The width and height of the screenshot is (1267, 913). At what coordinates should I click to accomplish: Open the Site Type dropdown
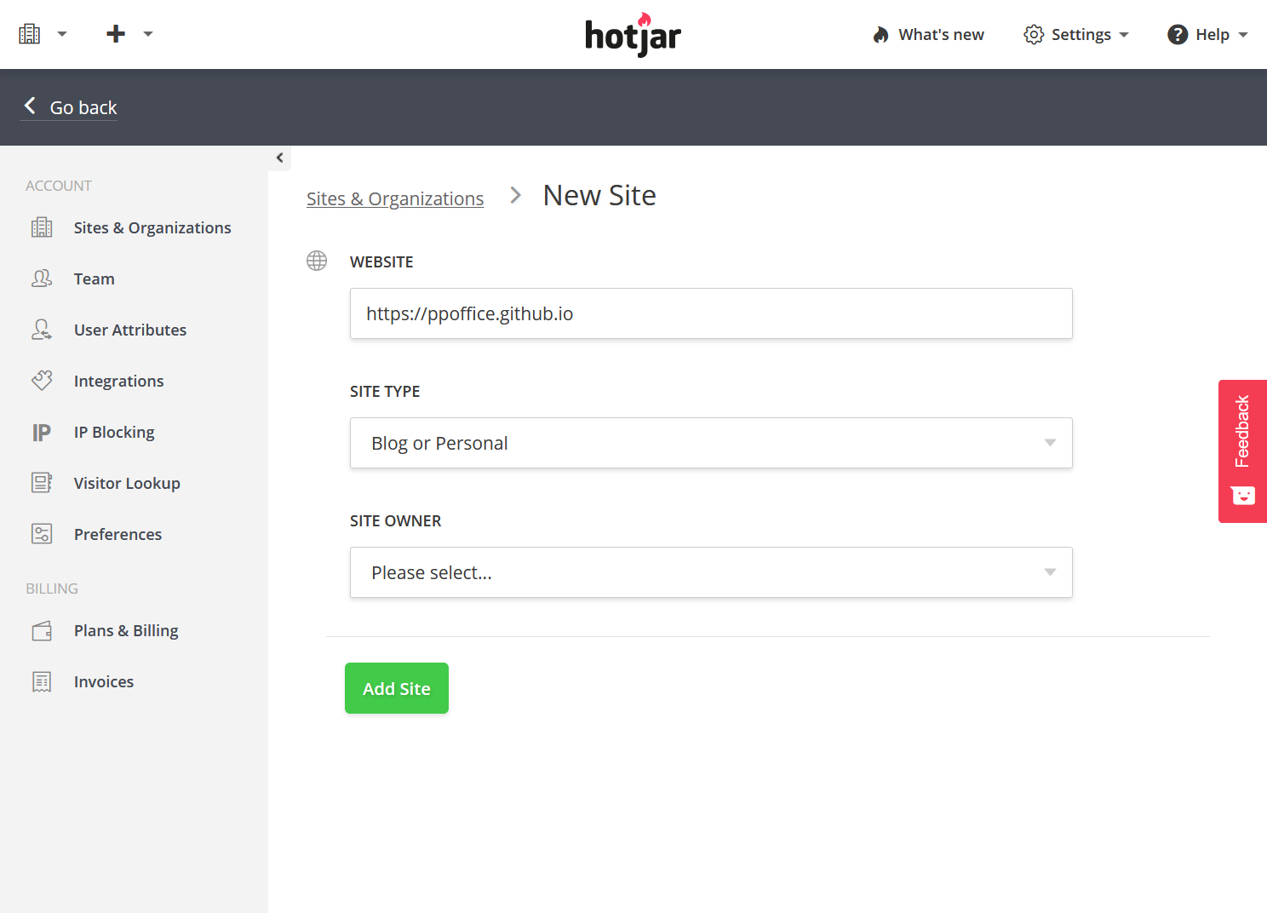pyautogui.click(x=711, y=443)
